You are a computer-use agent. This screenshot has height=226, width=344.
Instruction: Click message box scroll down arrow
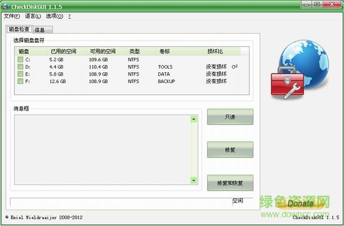tap(194, 180)
